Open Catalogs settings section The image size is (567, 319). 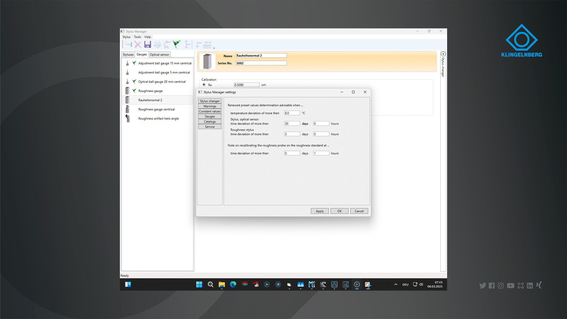click(x=210, y=122)
